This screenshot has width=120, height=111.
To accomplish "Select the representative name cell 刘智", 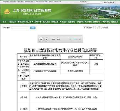I will (96, 64).
